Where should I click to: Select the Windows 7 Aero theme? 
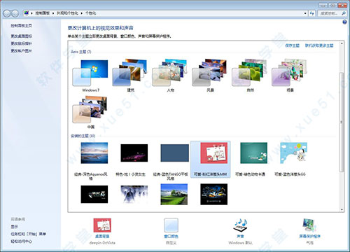(90, 75)
